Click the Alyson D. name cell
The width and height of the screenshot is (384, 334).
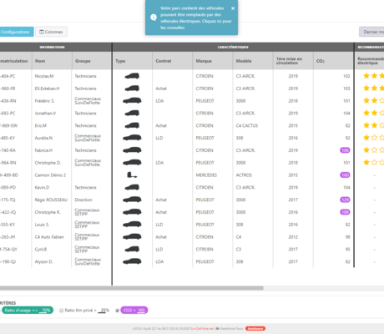pyautogui.click(x=43, y=261)
